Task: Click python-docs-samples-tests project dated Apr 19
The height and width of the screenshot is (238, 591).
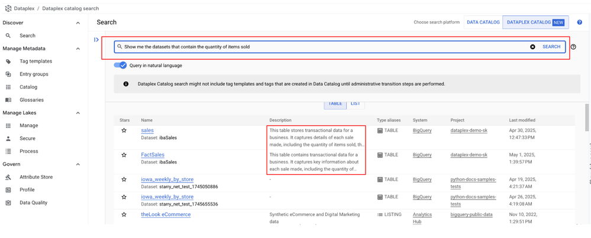Action: [x=473, y=182]
